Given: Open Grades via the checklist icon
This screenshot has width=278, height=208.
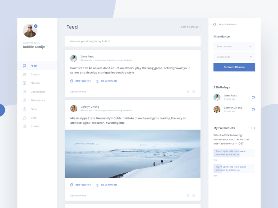Looking at the screenshot, I should pyautogui.click(x=24, y=126).
